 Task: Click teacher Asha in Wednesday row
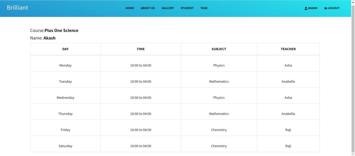coord(288,97)
